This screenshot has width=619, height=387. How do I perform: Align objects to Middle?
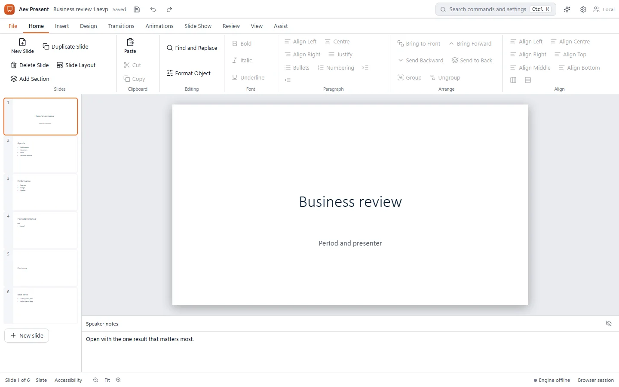[x=530, y=68]
